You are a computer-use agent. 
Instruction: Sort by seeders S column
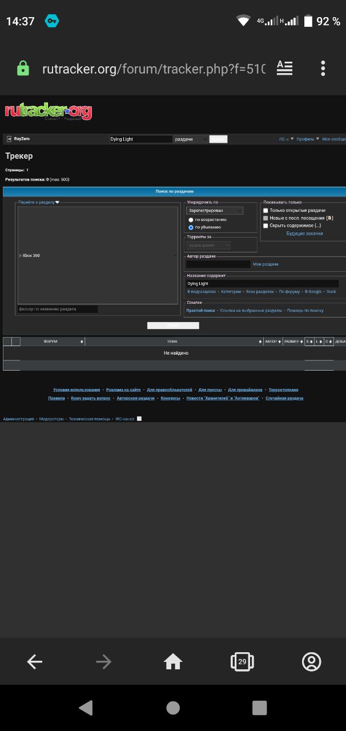pos(309,342)
